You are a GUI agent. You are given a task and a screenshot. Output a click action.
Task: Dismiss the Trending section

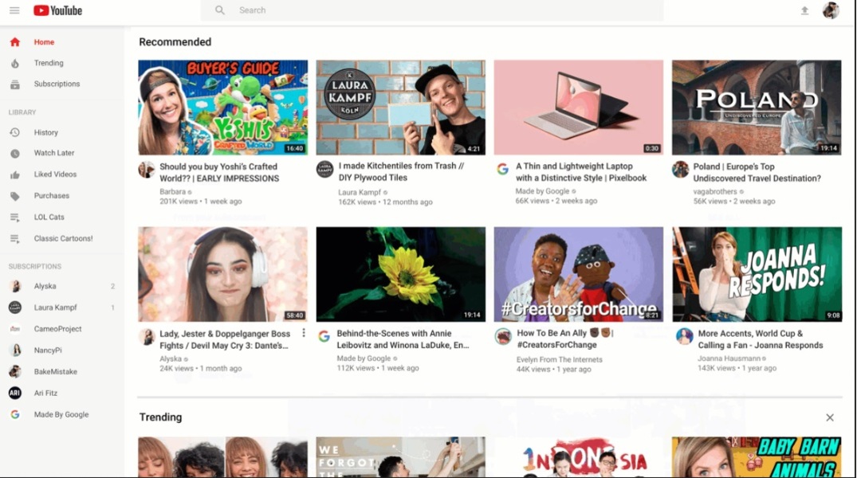pyautogui.click(x=830, y=417)
